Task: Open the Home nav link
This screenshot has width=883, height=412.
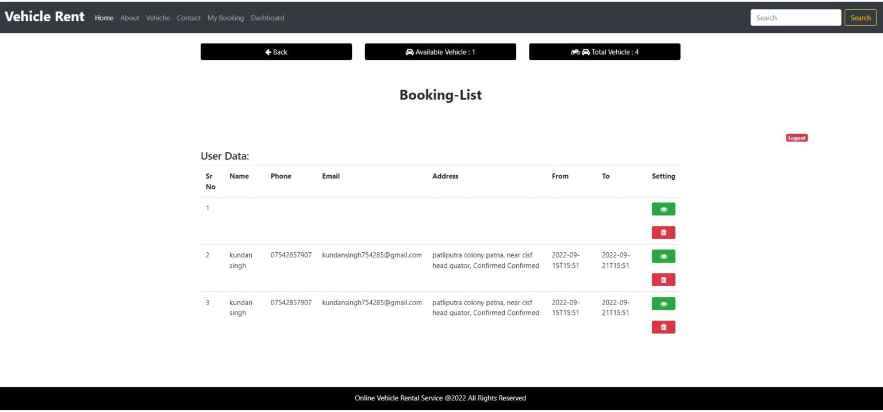Action: 104,18
